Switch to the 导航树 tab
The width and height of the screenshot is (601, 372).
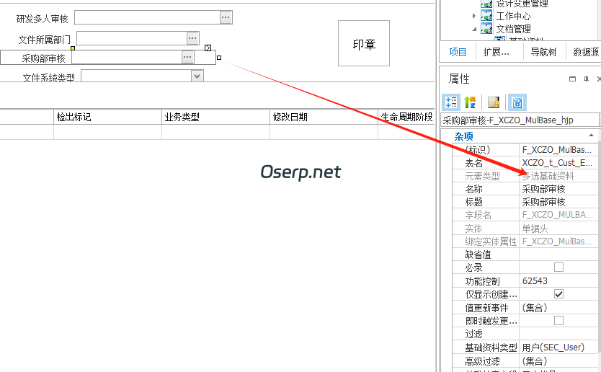pyautogui.click(x=543, y=52)
